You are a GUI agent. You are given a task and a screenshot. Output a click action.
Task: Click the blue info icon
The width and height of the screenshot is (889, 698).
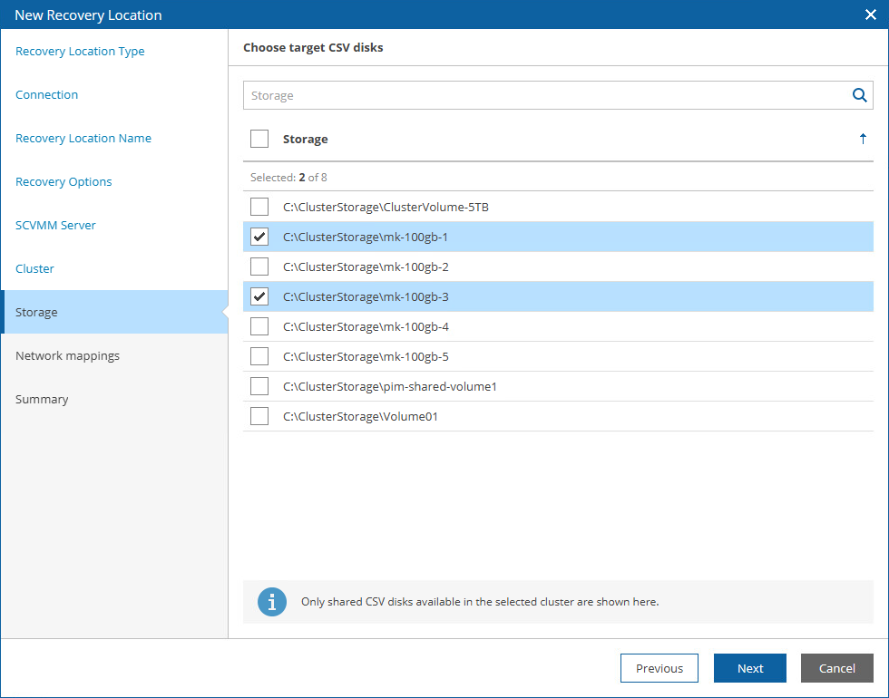[x=272, y=602]
